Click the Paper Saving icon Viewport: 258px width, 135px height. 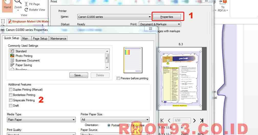(12, 65)
